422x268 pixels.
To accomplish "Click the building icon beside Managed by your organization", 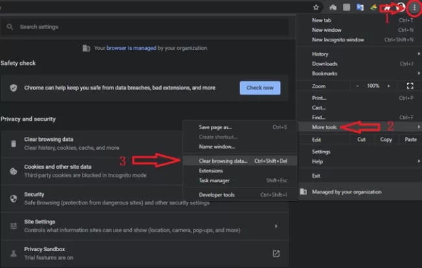I will pyautogui.click(x=303, y=191).
